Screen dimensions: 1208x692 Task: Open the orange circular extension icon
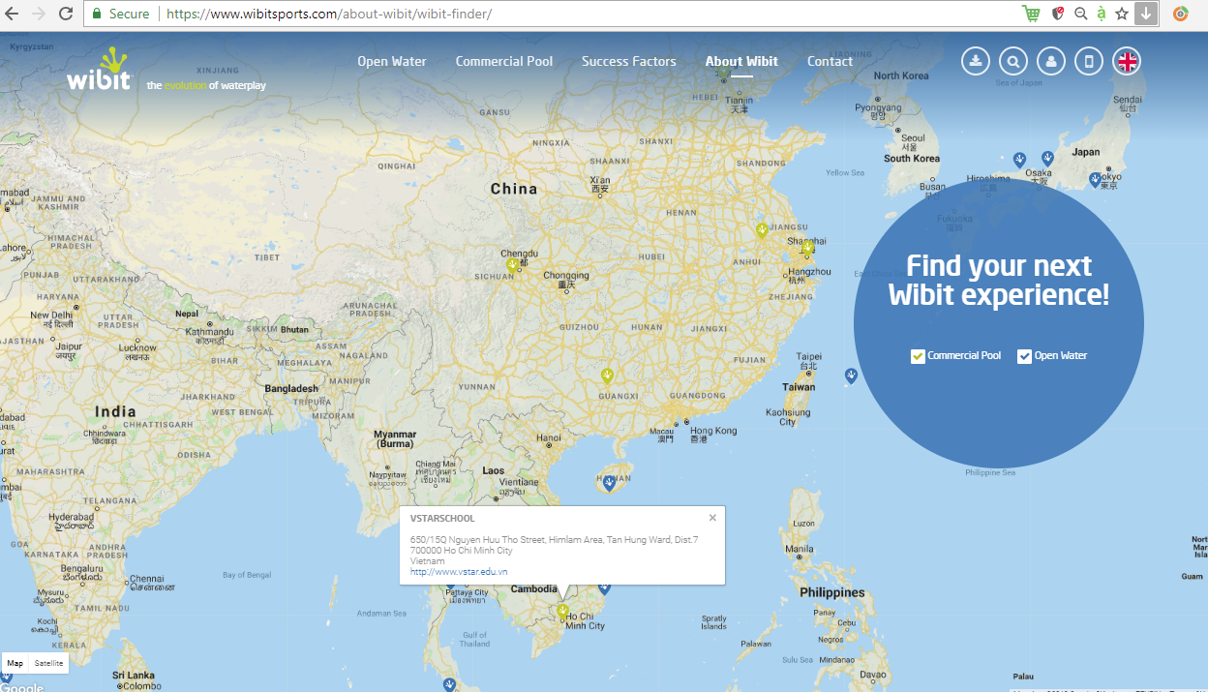[x=1180, y=14]
